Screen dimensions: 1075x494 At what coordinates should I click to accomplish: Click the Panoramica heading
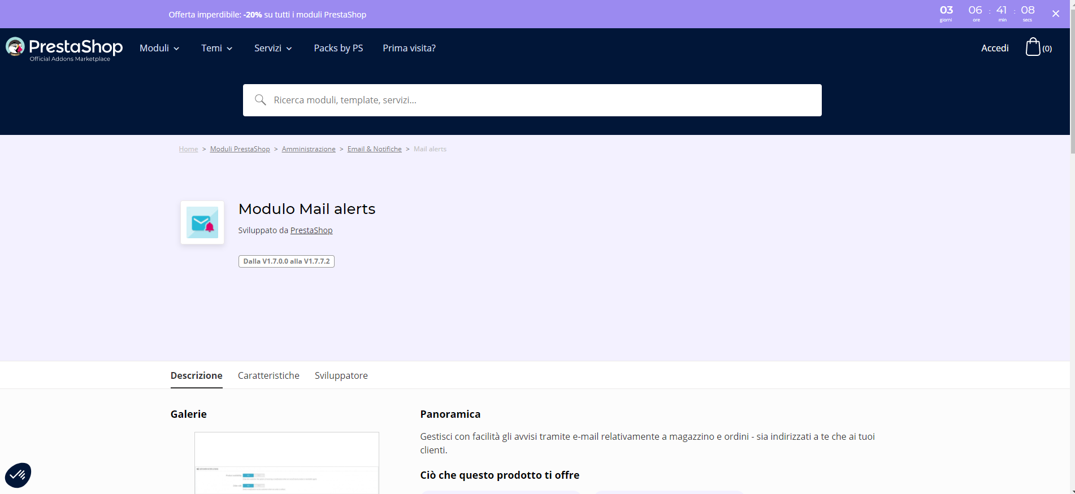point(450,414)
